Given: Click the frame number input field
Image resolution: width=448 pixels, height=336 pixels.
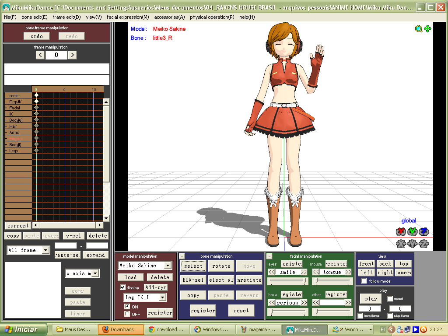Looking at the screenshot, I should click(x=56, y=55).
